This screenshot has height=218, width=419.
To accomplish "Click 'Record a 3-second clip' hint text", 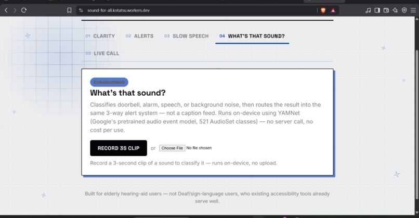I will click(184, 163).
